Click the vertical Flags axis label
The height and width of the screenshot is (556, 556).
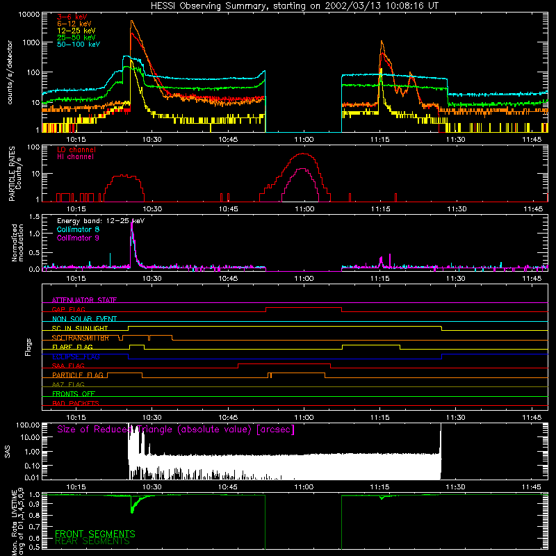pyautogui.click(x=28, y=347)
